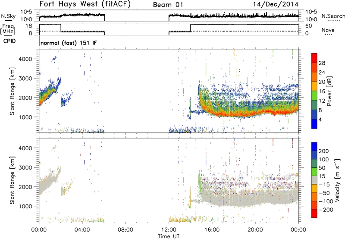Viewport: 345px width, 239px height.
Task: Click the velocity panel 'Slant Range [km]' label
Action: coord(12,180)
